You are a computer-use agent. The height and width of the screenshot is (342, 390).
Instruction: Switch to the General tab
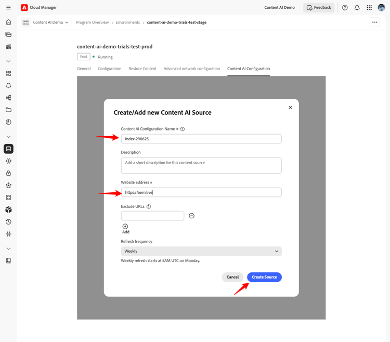[84, 69]
